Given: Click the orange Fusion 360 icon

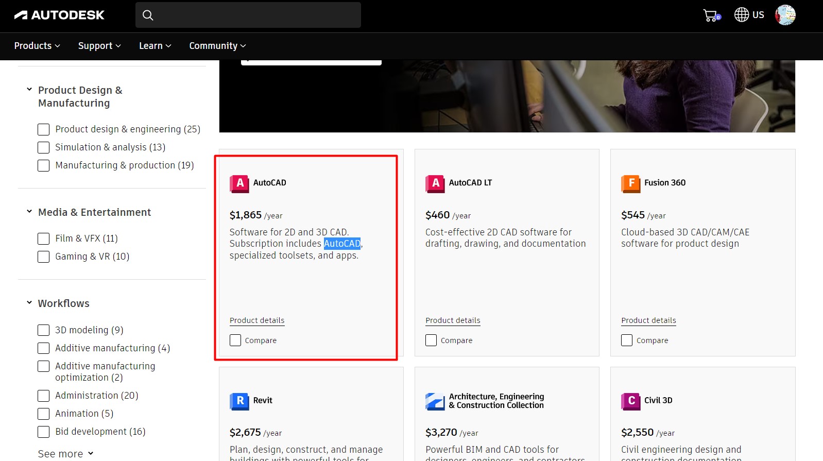Looking at the screenshot, I should coord(630,183).
